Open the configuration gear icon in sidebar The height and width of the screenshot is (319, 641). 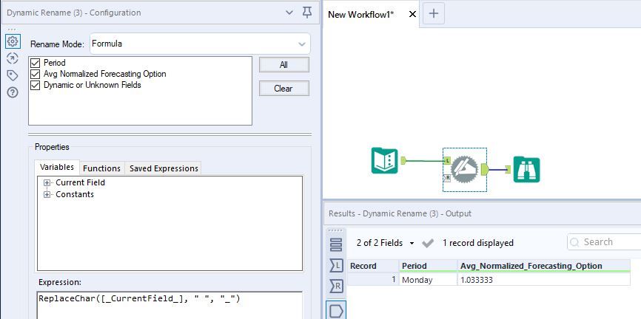(13, 41)
